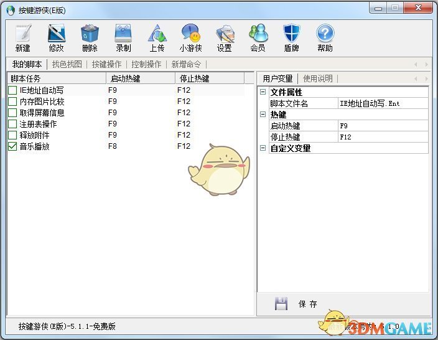438x340 pixels.
Task: Click the app icon in title bar
Action: 11,11
